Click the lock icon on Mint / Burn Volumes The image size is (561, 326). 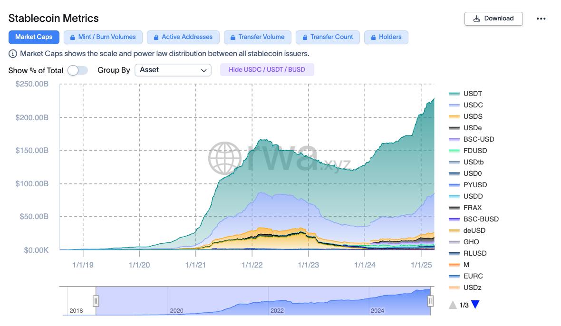[x=73, y=37]
